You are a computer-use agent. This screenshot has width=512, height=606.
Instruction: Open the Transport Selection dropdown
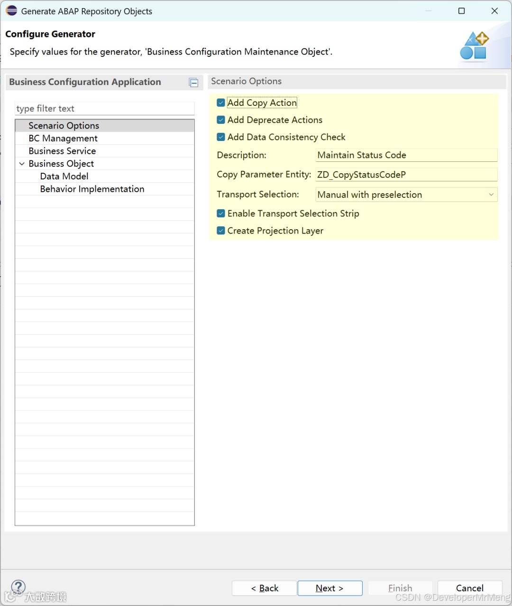(407, 195)
